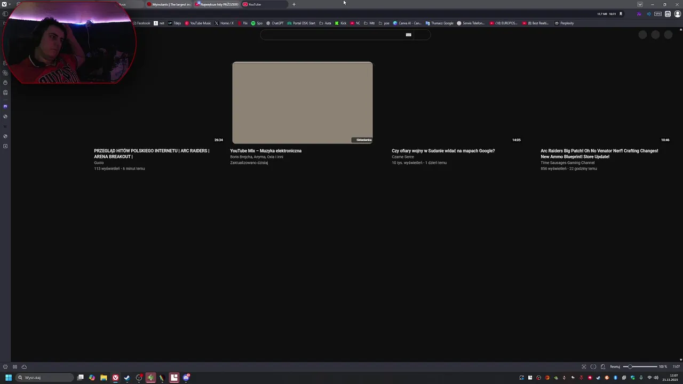Screen dimensions: 683x384
Task: Open a new tab with the plus button
Action: (293, 4)
